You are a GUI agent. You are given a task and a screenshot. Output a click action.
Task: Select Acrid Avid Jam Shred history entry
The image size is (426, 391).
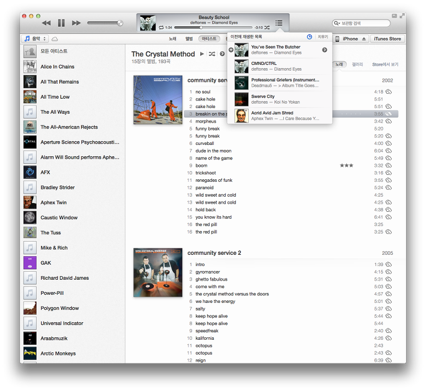[280, 116]
